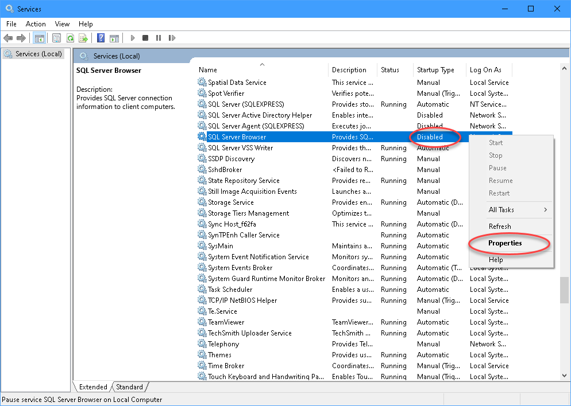Click the Back arrow in the toolbar
The image size is (571, 406).
(8, 38)
